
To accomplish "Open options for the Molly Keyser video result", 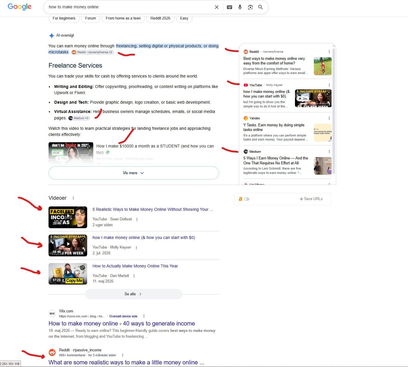I will click(136, 248).
